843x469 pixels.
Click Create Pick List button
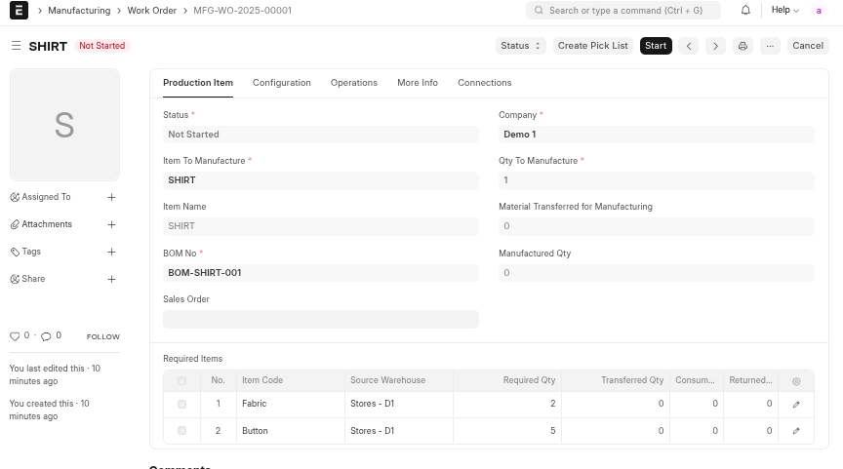click(x=593, y=46)
